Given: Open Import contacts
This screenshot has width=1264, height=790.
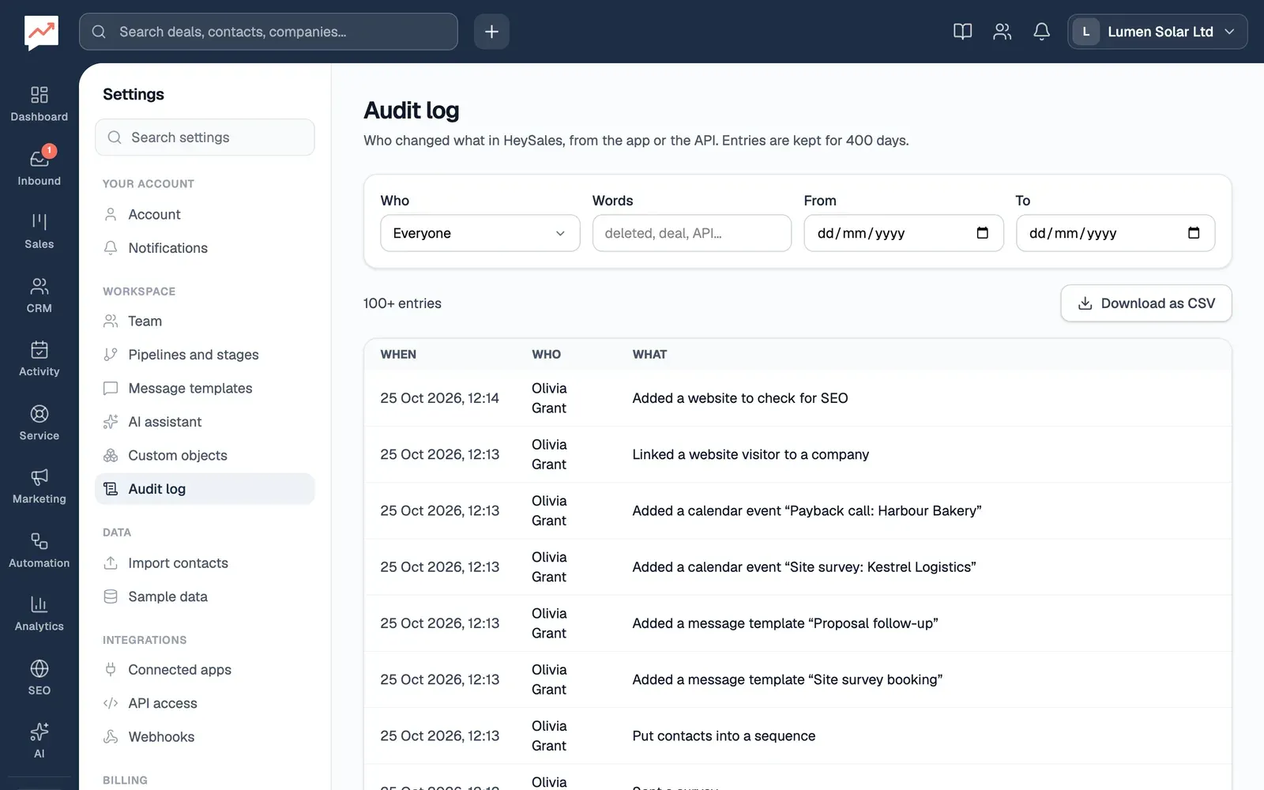Looking at the screenshot, I should (x=205, y=563).
